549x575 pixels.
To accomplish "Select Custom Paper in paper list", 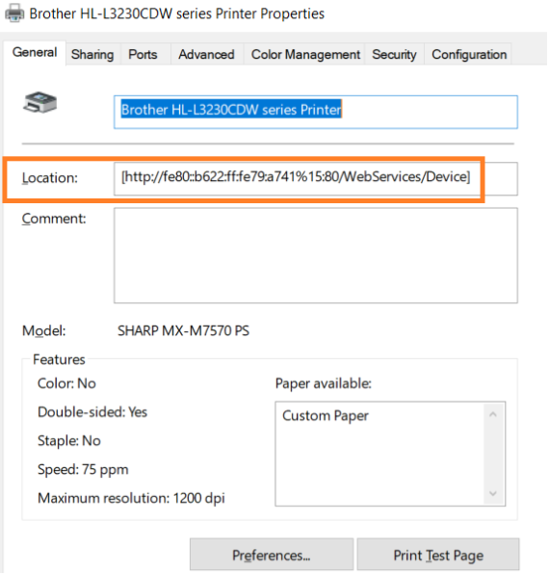I will tap(326, 416).
